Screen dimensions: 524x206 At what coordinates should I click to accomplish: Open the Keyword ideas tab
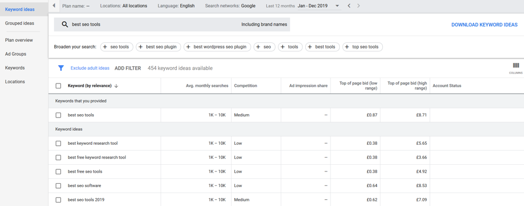click(24, 9)
